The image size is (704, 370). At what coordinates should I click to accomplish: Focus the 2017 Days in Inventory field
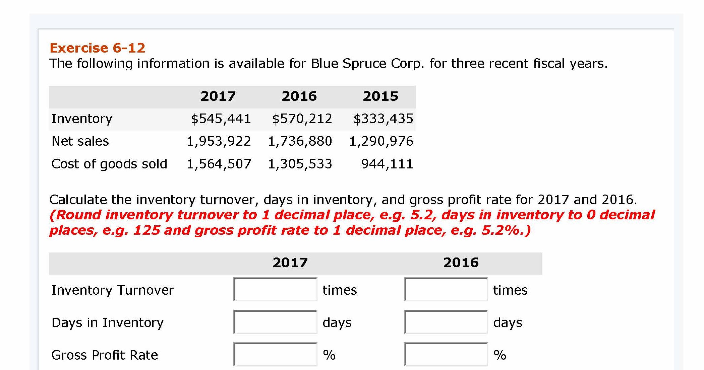pyautogui.click(x=275, y=322)
